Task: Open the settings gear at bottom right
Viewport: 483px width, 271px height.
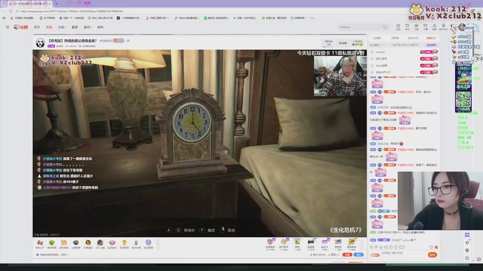Action: (x=479, y=260)
